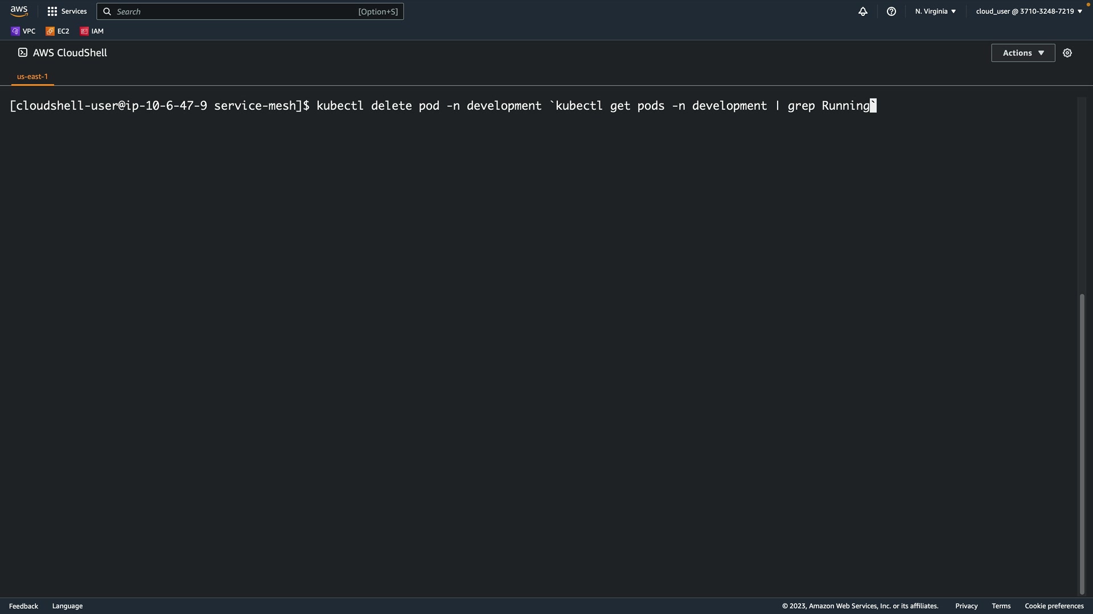Image resolution: width=1093 pixels, height=614 pixels.
Task: Click the notifications bell icon
Action: (x=863, y=11)
